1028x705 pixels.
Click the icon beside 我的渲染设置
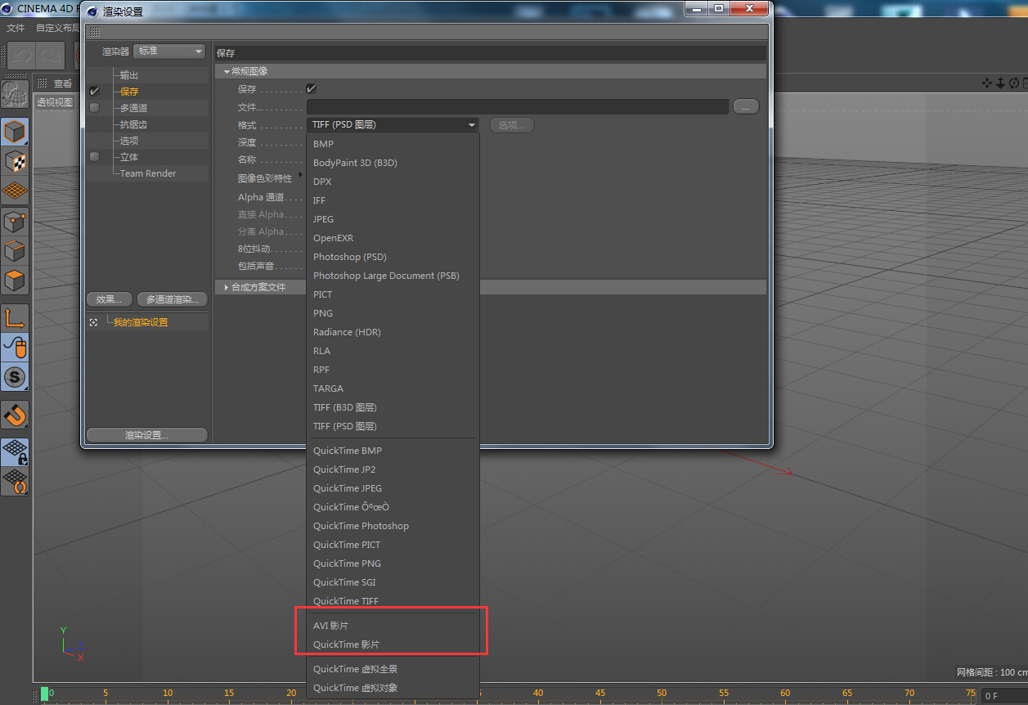(x=93, y=322)
